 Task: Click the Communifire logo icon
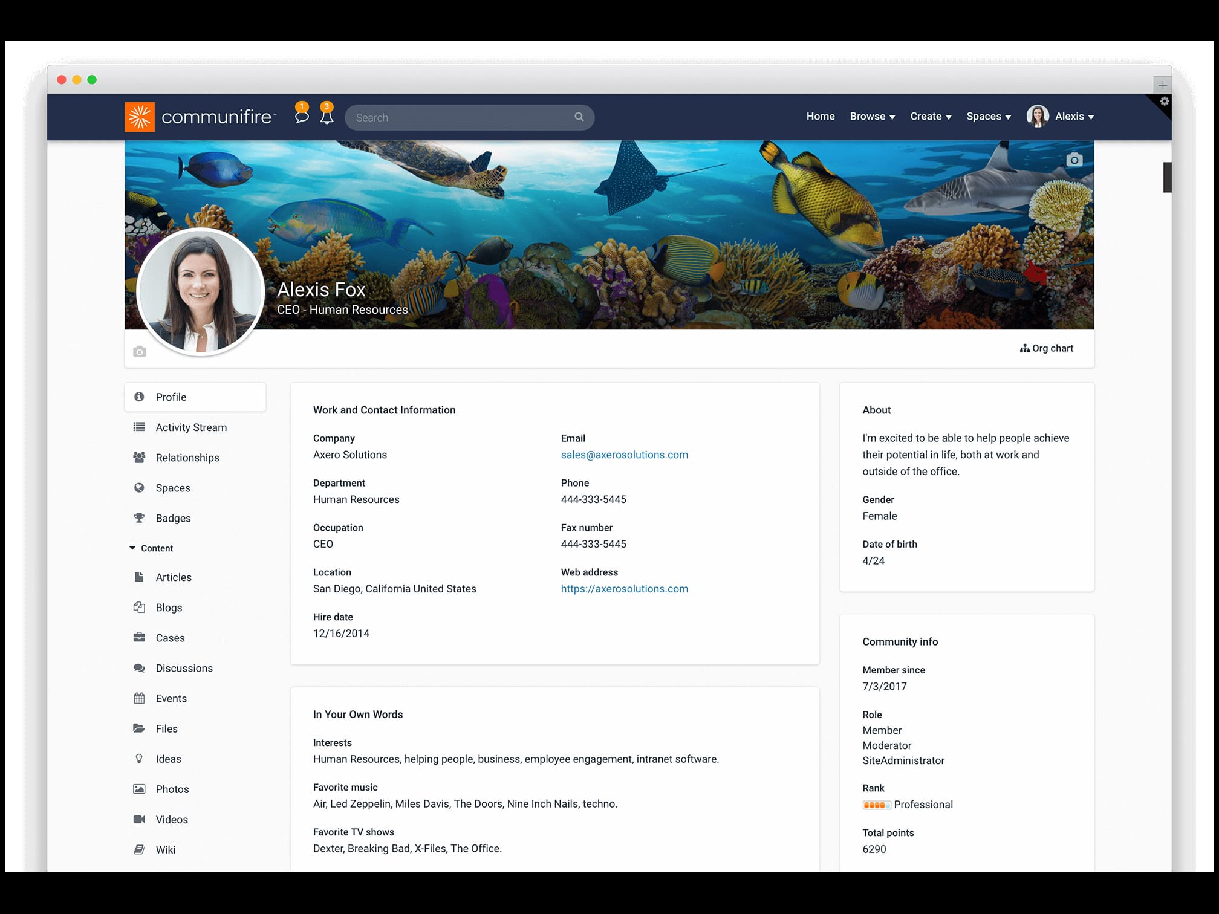139,116
